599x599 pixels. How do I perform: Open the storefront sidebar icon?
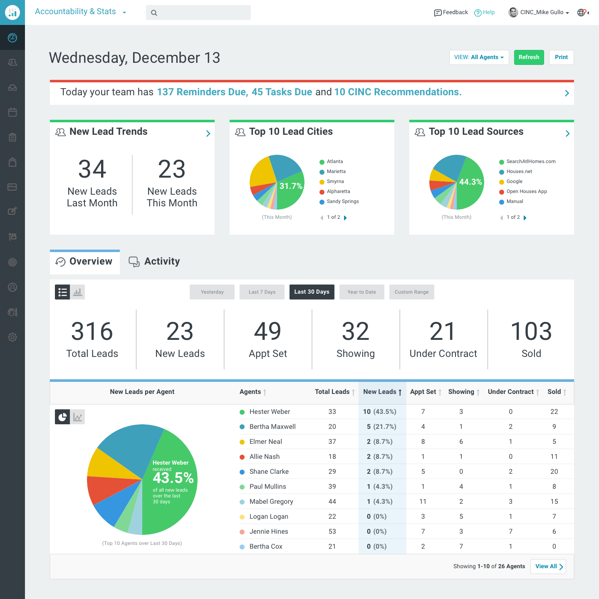point(12,237)
